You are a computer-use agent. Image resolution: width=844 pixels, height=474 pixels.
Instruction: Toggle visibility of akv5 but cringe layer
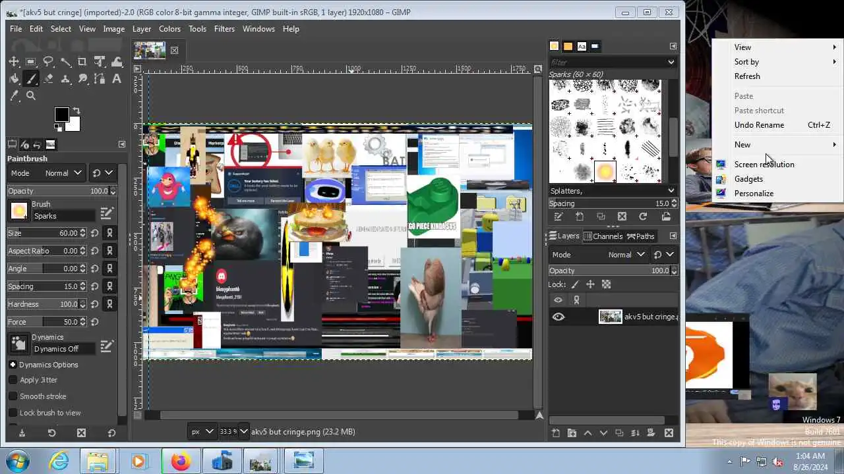pyautogui.click(x=558, y=317)
